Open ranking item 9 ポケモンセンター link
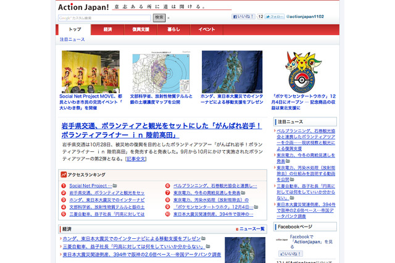 [213, 207]
